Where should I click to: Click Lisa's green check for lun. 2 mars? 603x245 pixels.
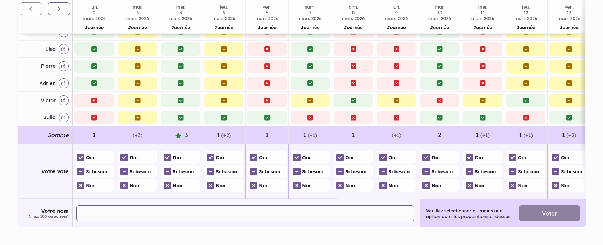[94, 49]
